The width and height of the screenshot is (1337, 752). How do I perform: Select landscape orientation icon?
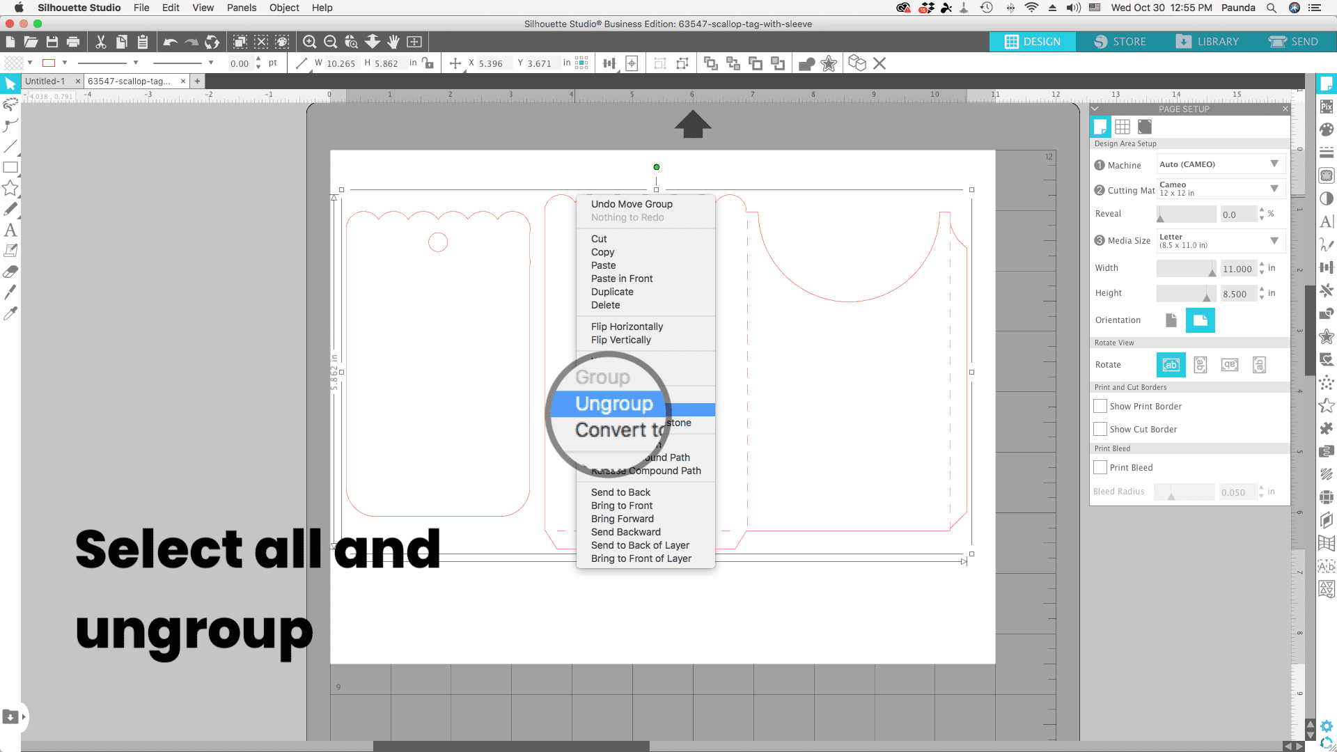pyautogui.click(x=1200, y=320)
